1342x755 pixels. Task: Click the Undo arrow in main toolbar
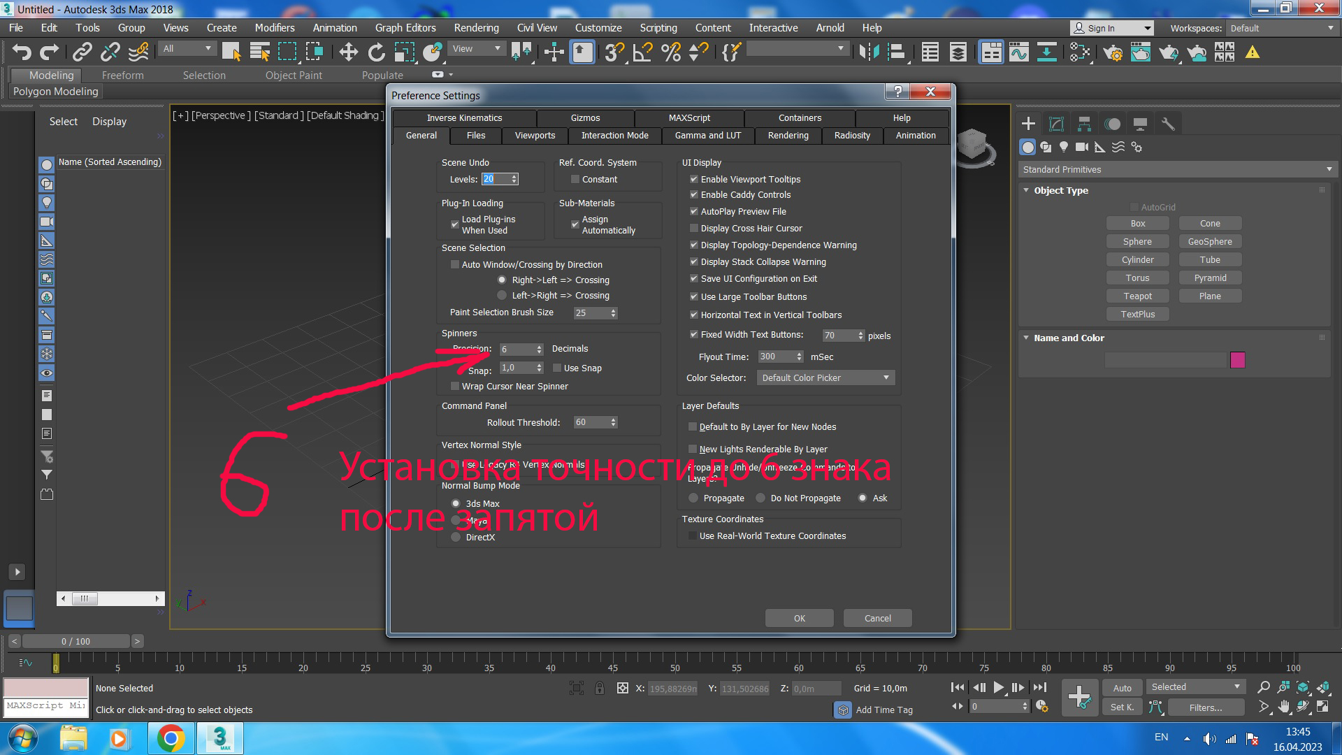point(22,52)
